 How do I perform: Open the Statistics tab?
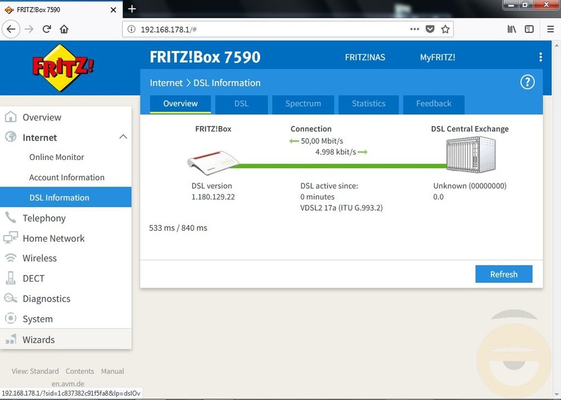pos(369,104)
